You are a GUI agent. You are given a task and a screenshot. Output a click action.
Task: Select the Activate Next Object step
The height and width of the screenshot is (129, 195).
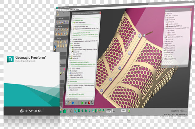coord(77,56)
